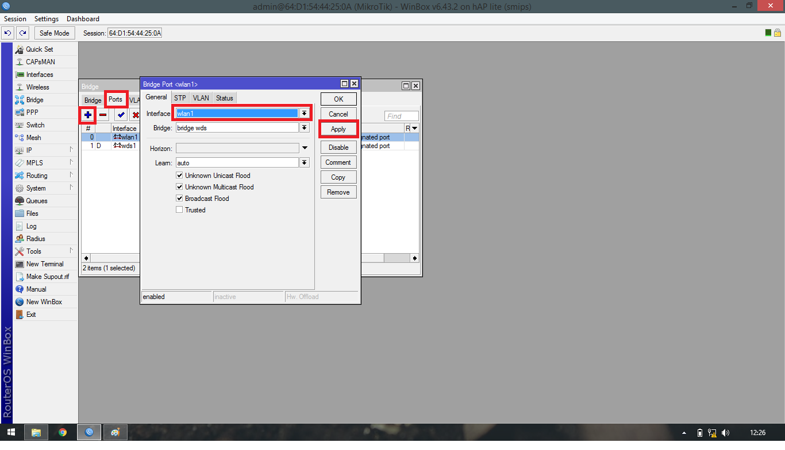Open the Interface dropdown list
Viewport: 785px width, 450px height.
(305, 114)
